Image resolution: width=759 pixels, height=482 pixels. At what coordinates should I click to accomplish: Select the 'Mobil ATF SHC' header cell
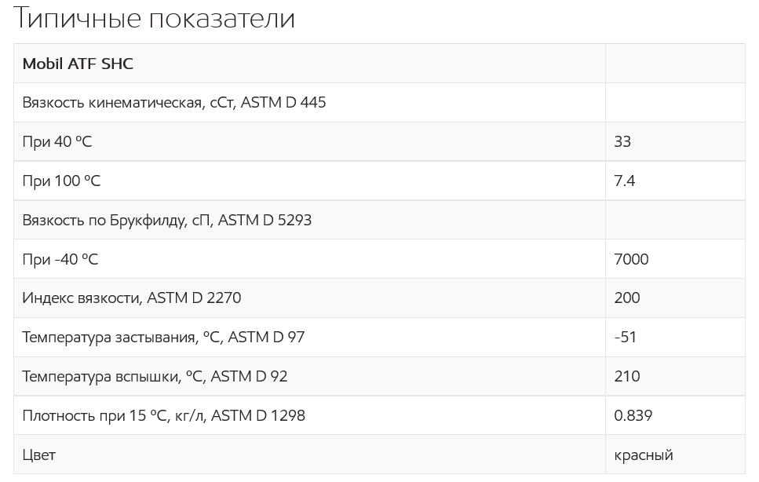pyautogui.click(x=309, y=64)
